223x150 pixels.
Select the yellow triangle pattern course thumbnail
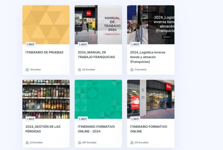(46, 25)
